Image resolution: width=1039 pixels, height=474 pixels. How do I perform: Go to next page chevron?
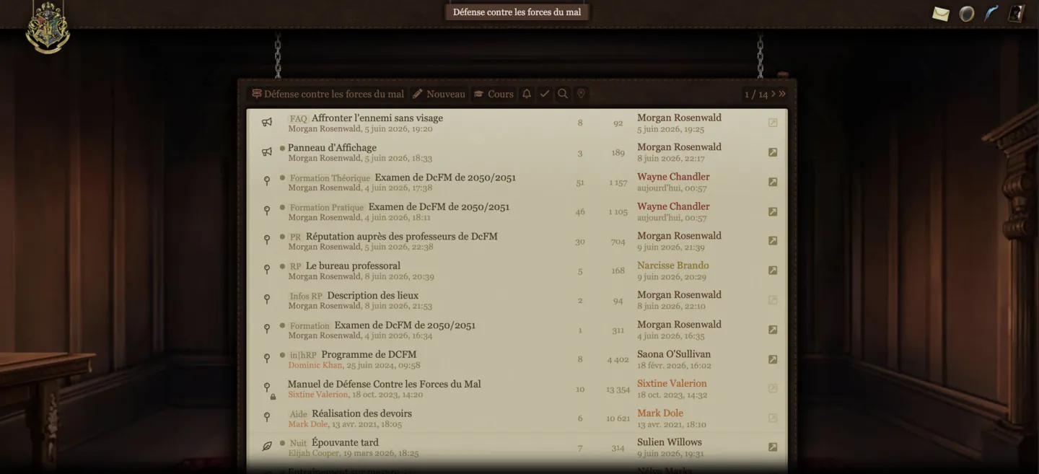click(773, 94)
